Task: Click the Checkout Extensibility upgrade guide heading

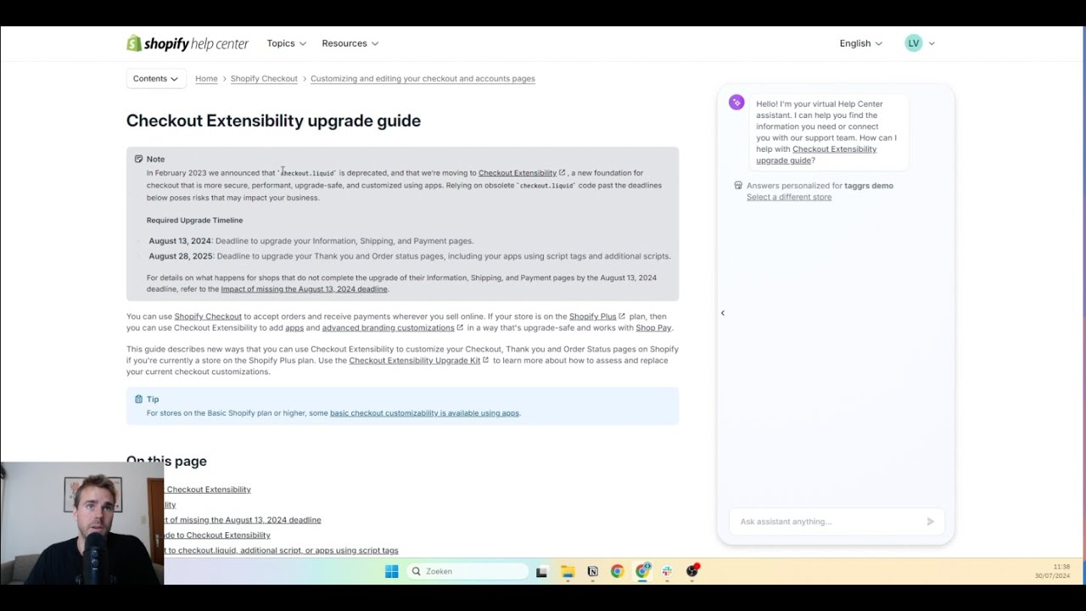Action: [x=273, y=121]
